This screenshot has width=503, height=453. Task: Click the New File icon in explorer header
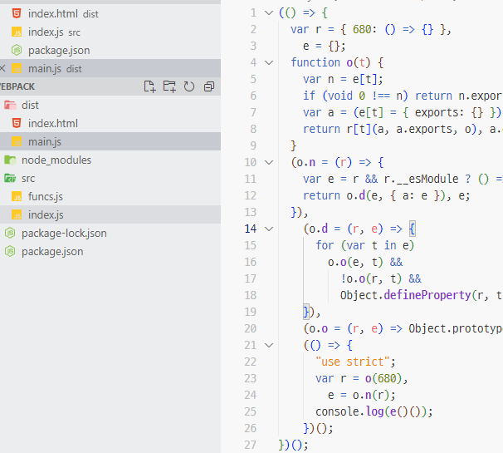(149, 86)
